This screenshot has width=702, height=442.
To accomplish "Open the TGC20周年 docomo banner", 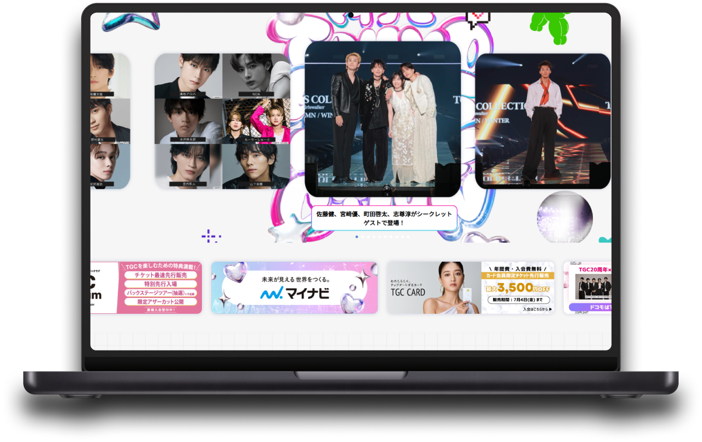I will click(587, 287).
